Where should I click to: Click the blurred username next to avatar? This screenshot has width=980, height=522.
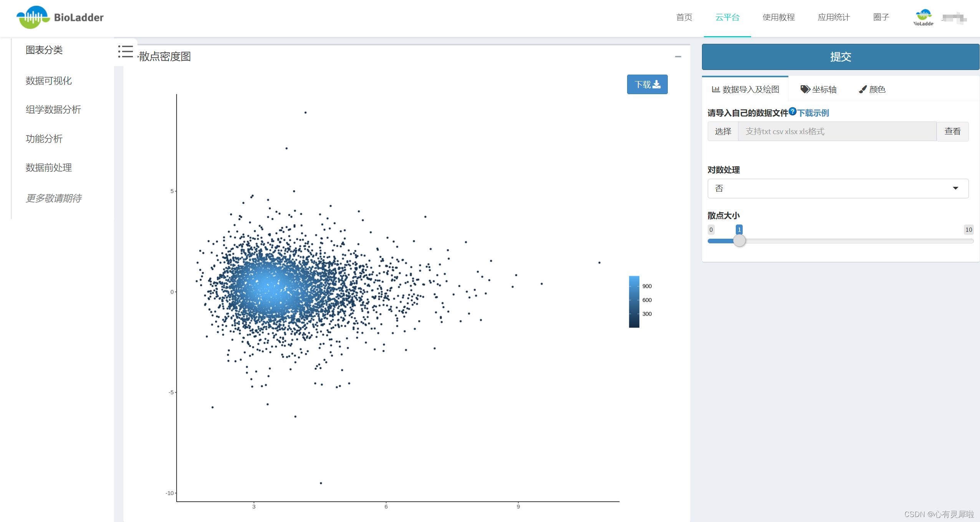[x=954, y=18]
